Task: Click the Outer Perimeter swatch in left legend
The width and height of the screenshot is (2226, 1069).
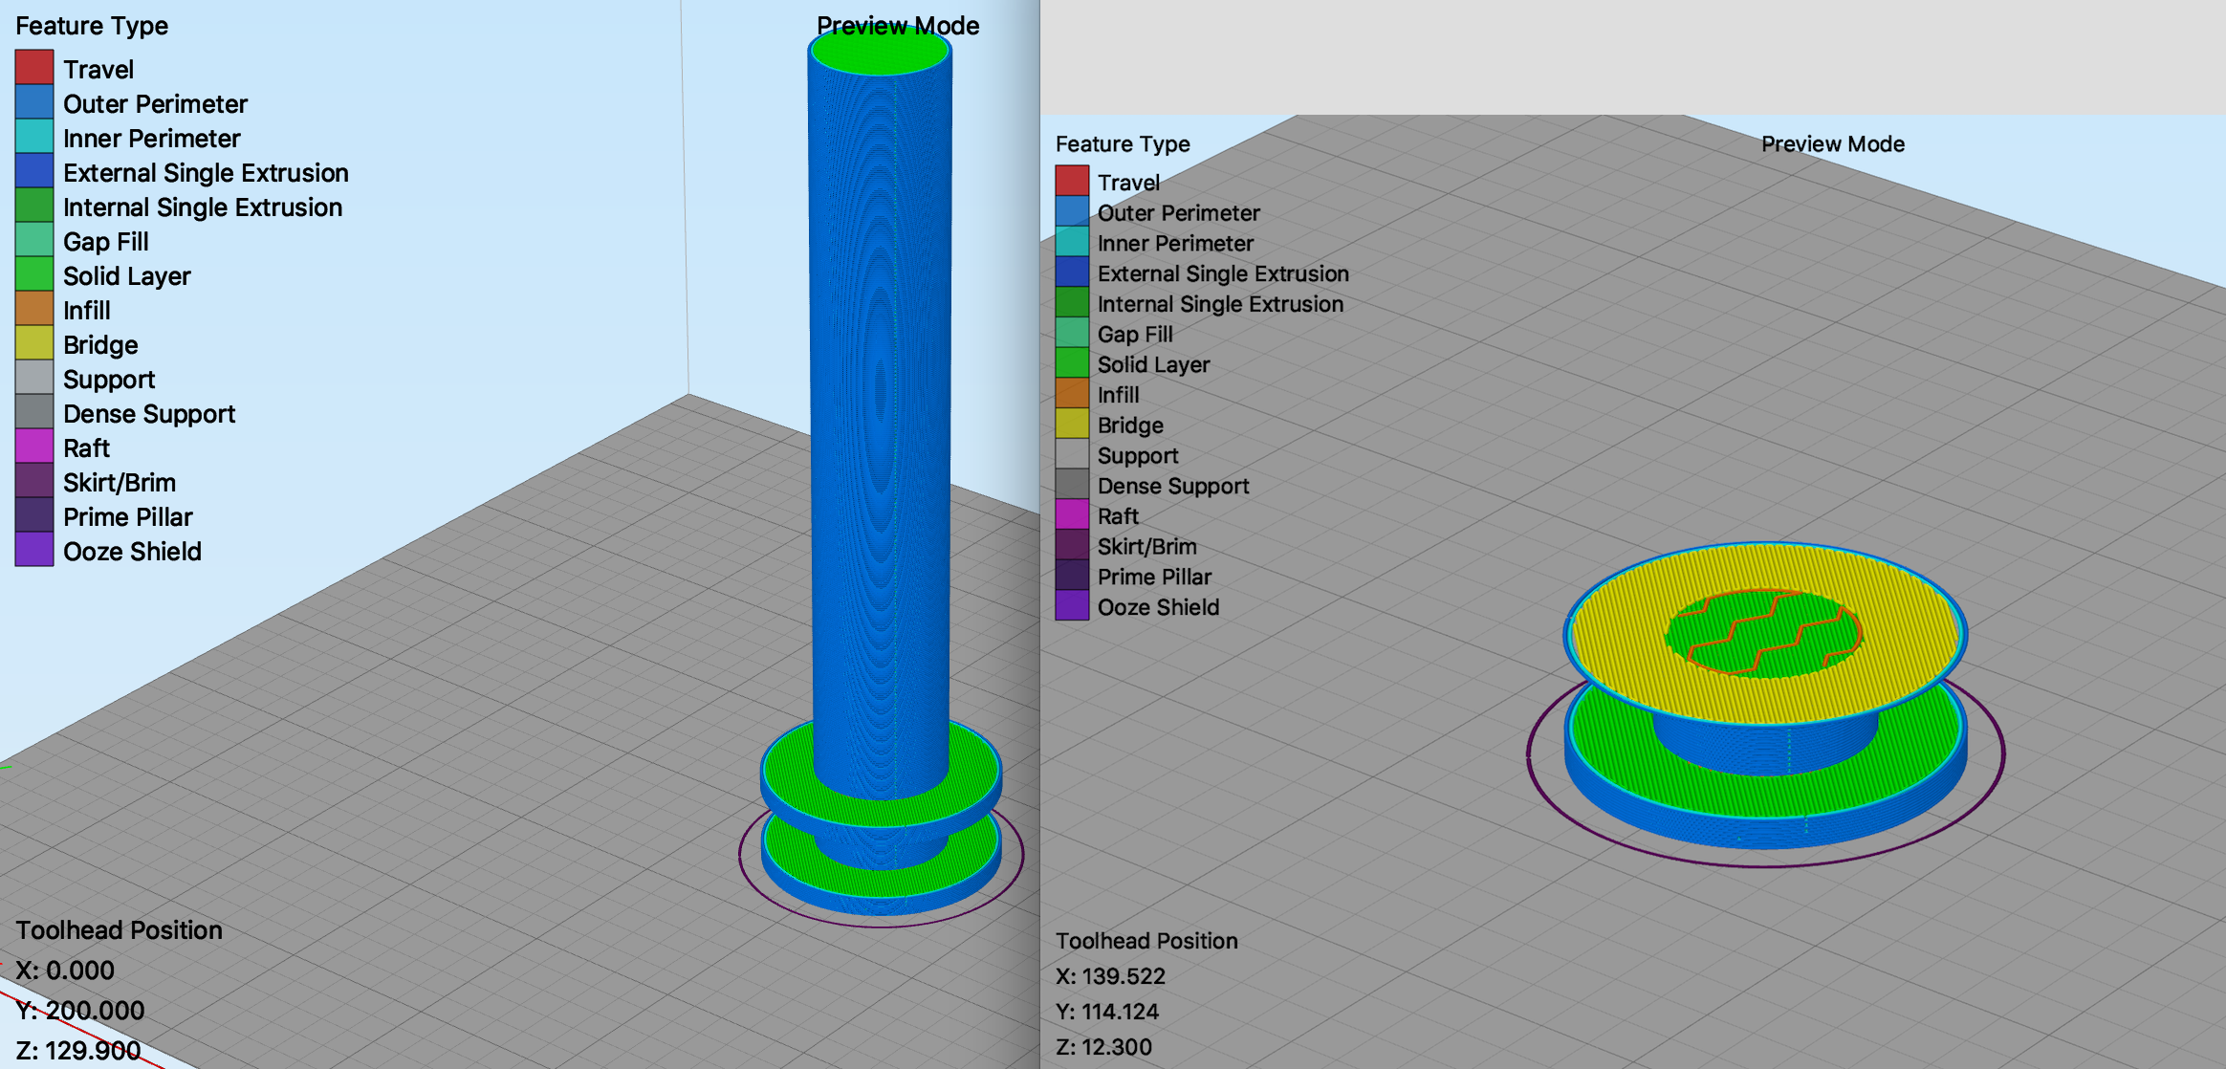Action: pyautogui.click(x=34, y=102)
